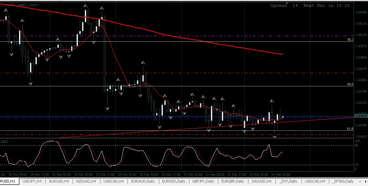
Task: Select the GBPJPY,Daily chart tab
Action: point(203,181)
